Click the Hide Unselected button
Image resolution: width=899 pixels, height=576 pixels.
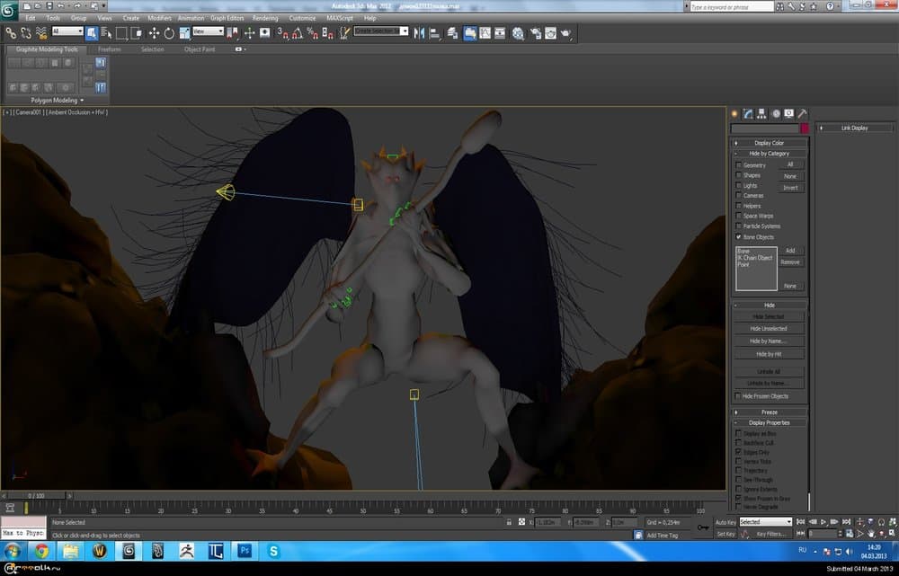(x=769, y=329)
